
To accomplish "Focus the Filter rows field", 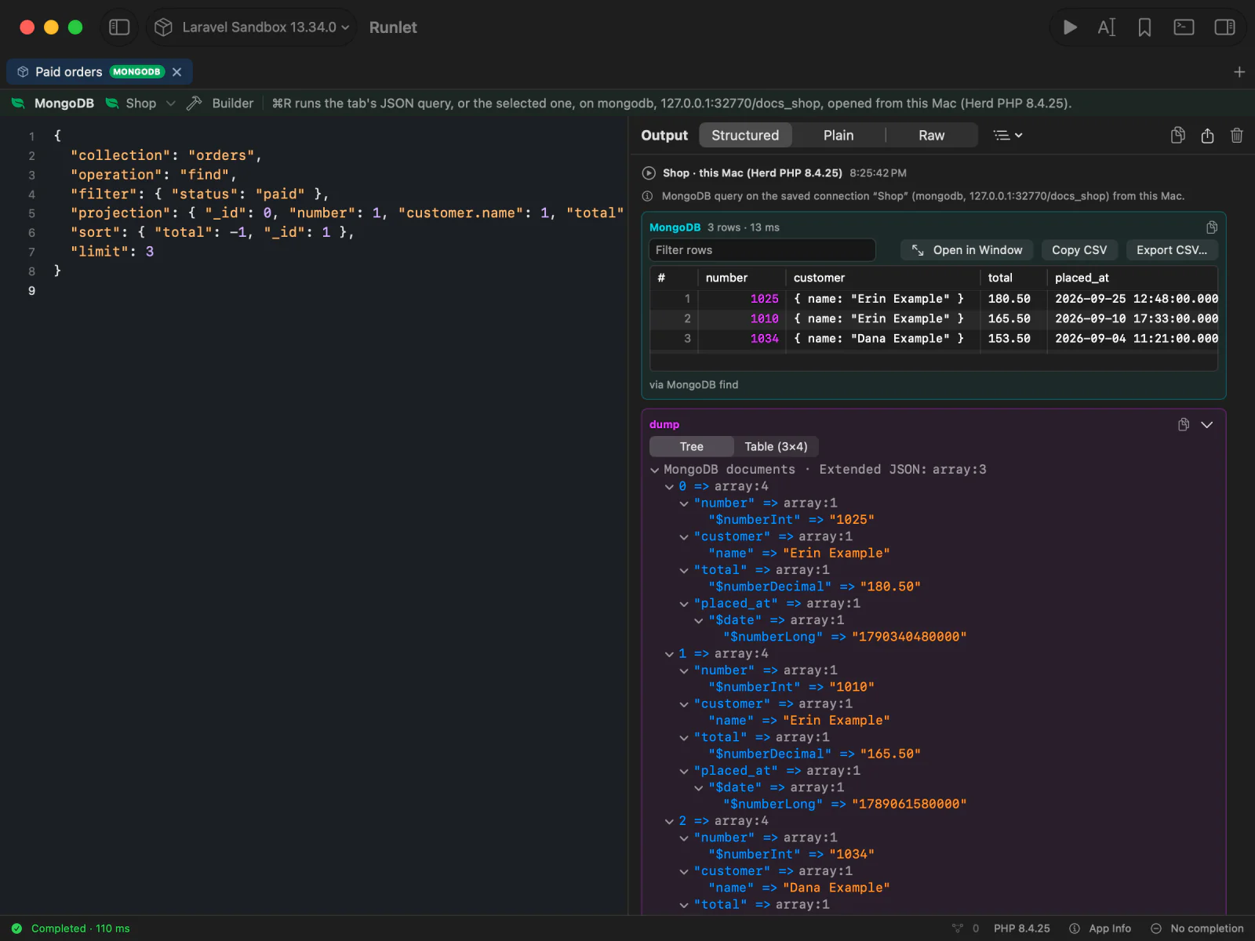I will 762,250.
